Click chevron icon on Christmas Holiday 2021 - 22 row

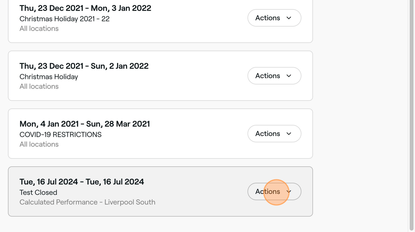pyautogui.click(x=289, y=18)
